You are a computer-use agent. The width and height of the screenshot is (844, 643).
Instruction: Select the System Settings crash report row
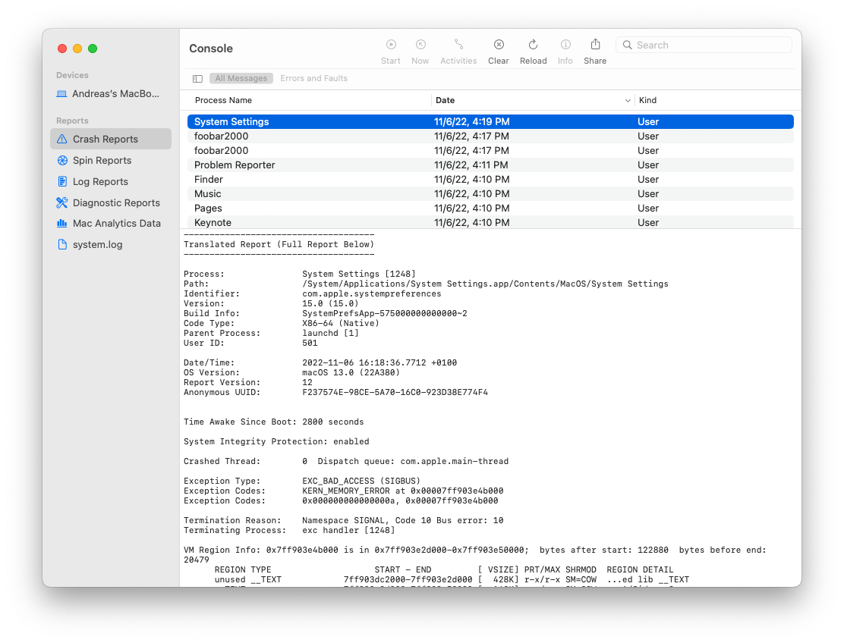click(490, 121)
